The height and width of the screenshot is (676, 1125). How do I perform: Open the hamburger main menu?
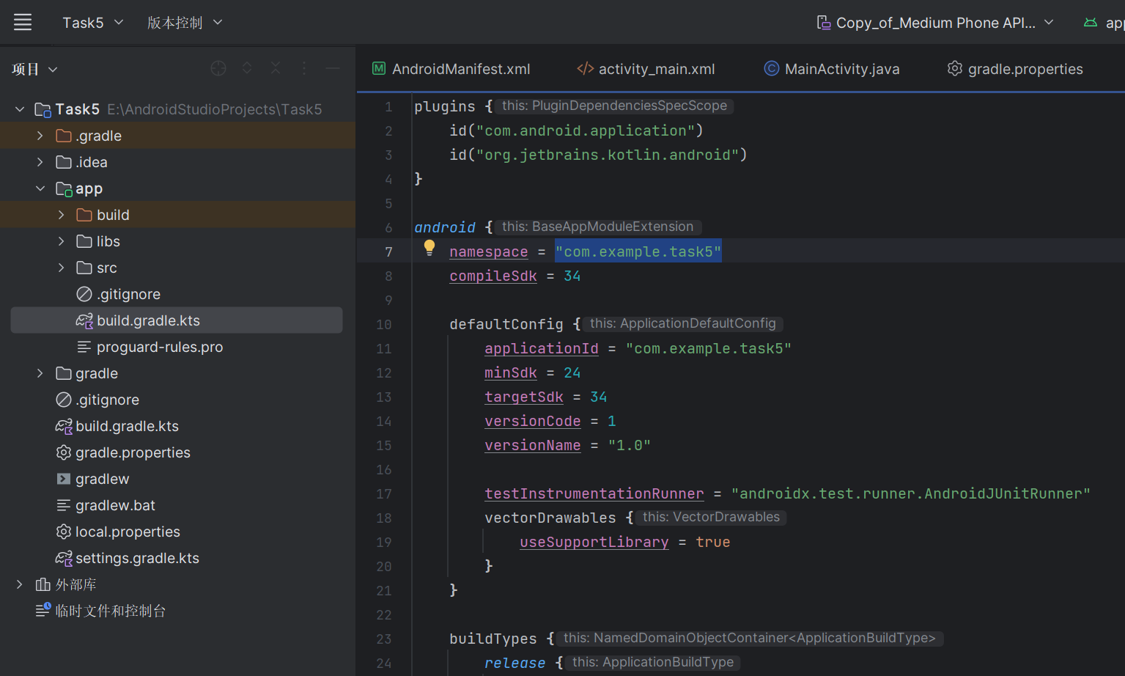coord(23,23)
